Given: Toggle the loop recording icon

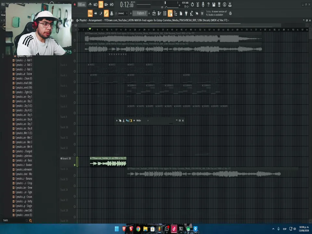Looking at the screenshot, I should coord(111,4).
